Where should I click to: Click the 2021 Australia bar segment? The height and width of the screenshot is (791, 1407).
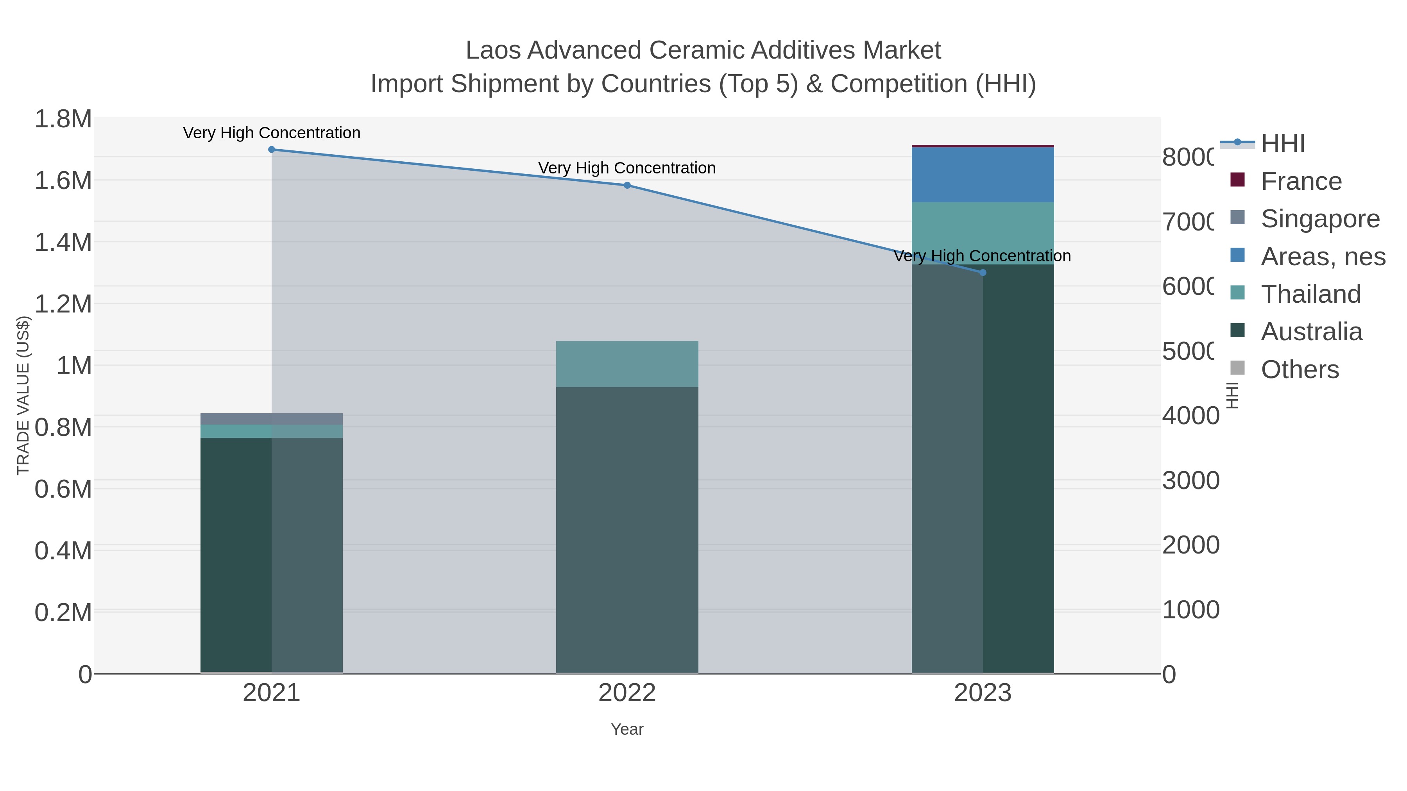[272, 555]
